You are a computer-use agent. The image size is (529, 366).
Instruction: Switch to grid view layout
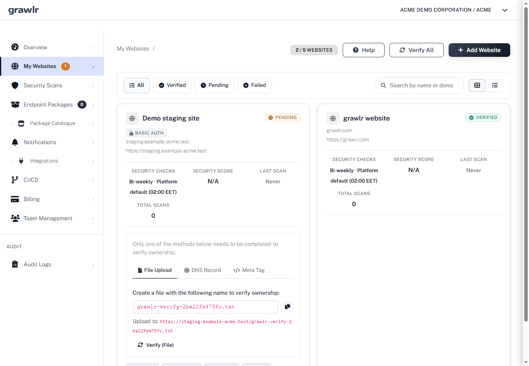click(x=477, y=85)
